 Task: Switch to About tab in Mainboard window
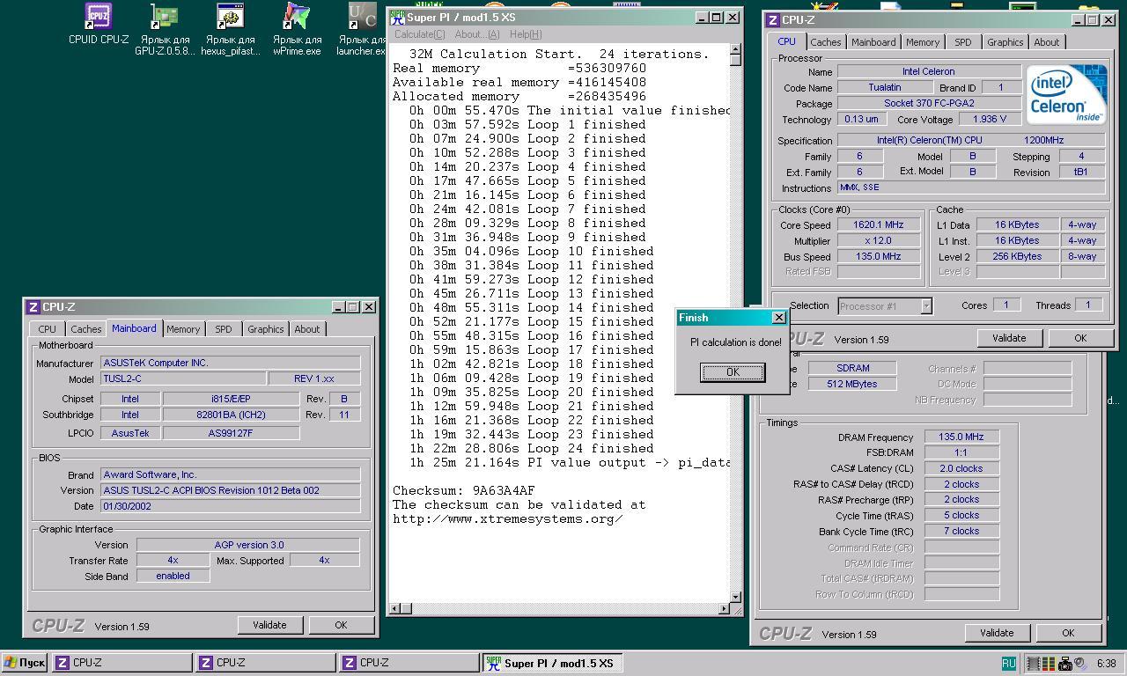pyautogui.click(x=307, y=329)
